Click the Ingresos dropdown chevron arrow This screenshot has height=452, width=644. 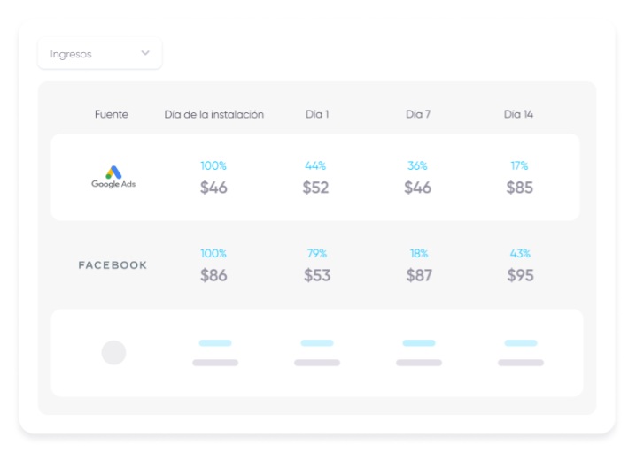pyautogui.click(x=145, y=54)
